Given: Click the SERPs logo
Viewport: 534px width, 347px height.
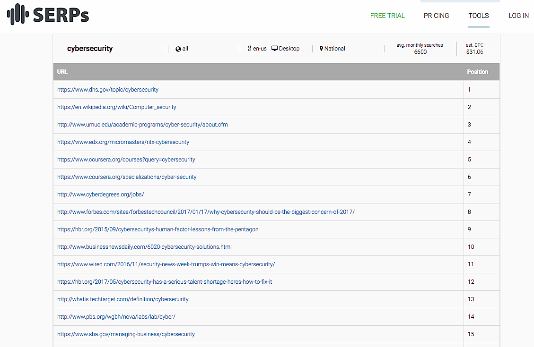Looking at the screenshot, I should (48, 15).
